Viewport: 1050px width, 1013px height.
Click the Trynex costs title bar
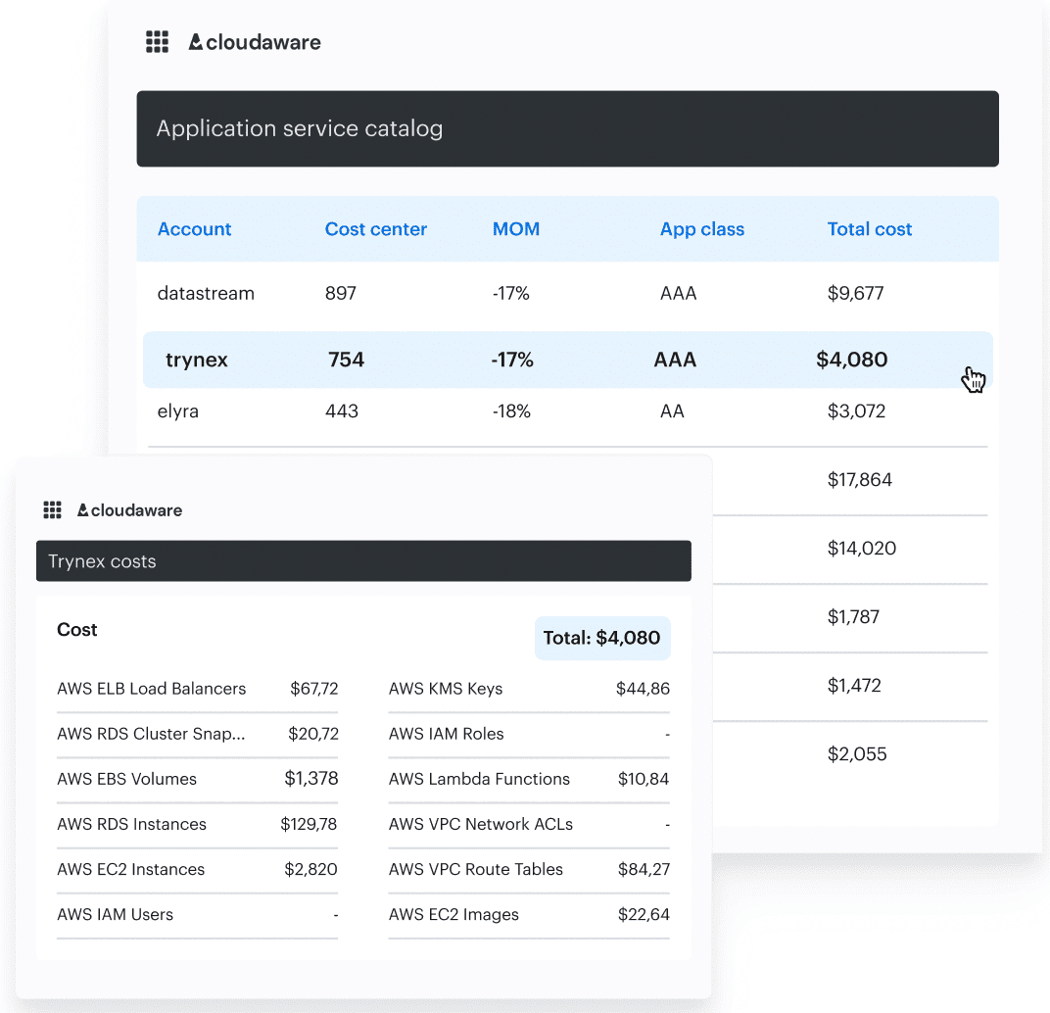(363, 560)
